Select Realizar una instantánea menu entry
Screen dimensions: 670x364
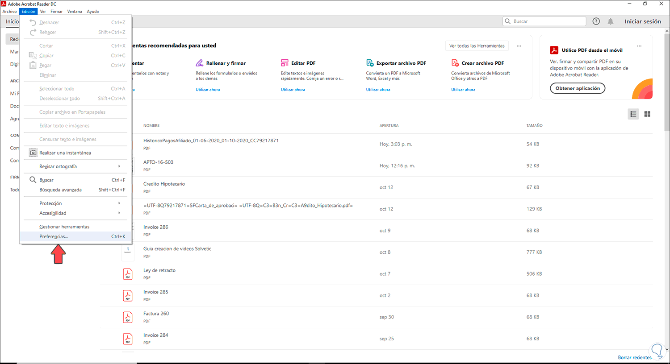point(65,153)
